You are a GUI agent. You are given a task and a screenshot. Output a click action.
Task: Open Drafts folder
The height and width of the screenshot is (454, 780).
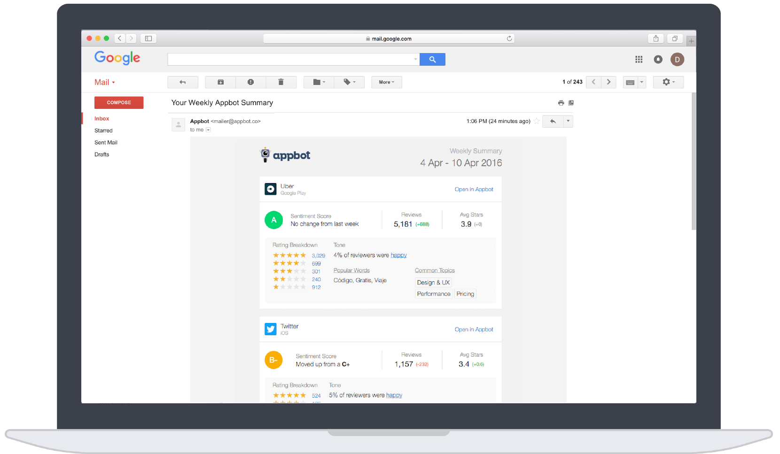(102, 154)
